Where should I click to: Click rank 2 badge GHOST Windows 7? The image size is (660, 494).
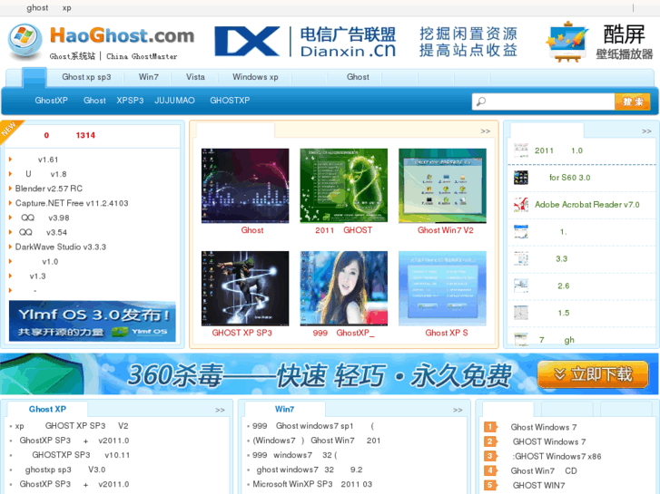[x=490, y=441]
